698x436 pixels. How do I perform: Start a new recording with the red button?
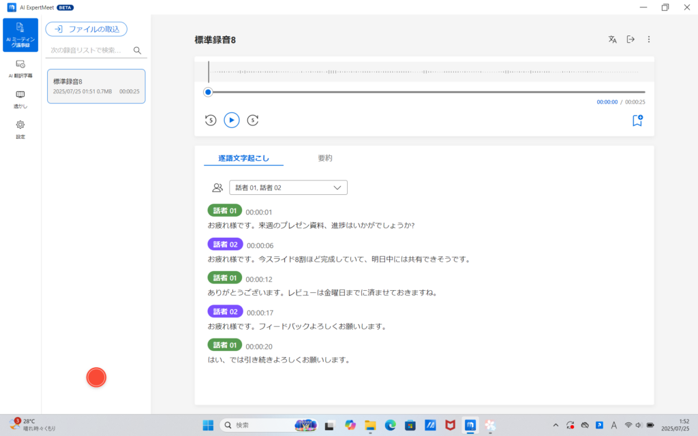pyautogui.click(x=96, y=377)
